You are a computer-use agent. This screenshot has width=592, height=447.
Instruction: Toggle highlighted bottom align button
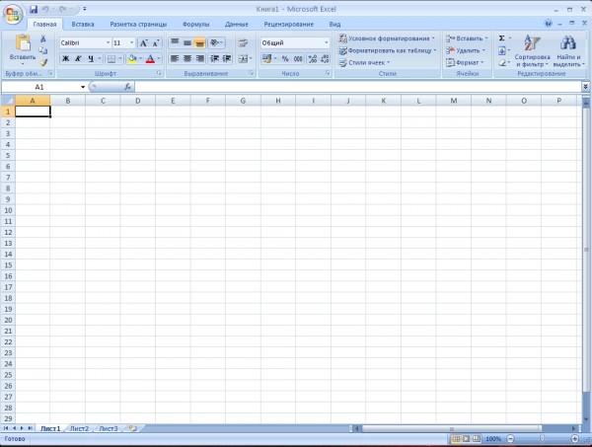click(x=199, y=42)
